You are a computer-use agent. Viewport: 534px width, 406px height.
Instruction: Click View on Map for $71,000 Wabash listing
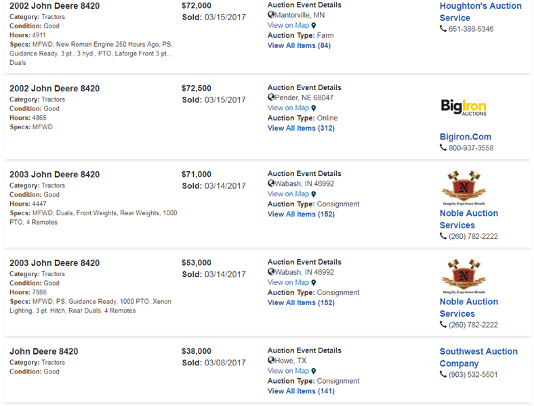coord(288,194)
